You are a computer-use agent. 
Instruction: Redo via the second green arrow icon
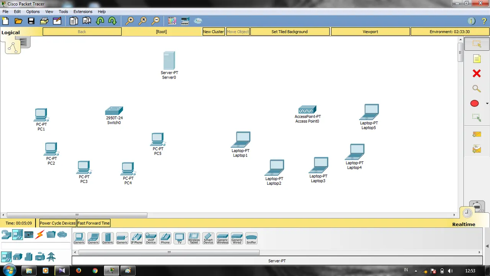[112, 21]
